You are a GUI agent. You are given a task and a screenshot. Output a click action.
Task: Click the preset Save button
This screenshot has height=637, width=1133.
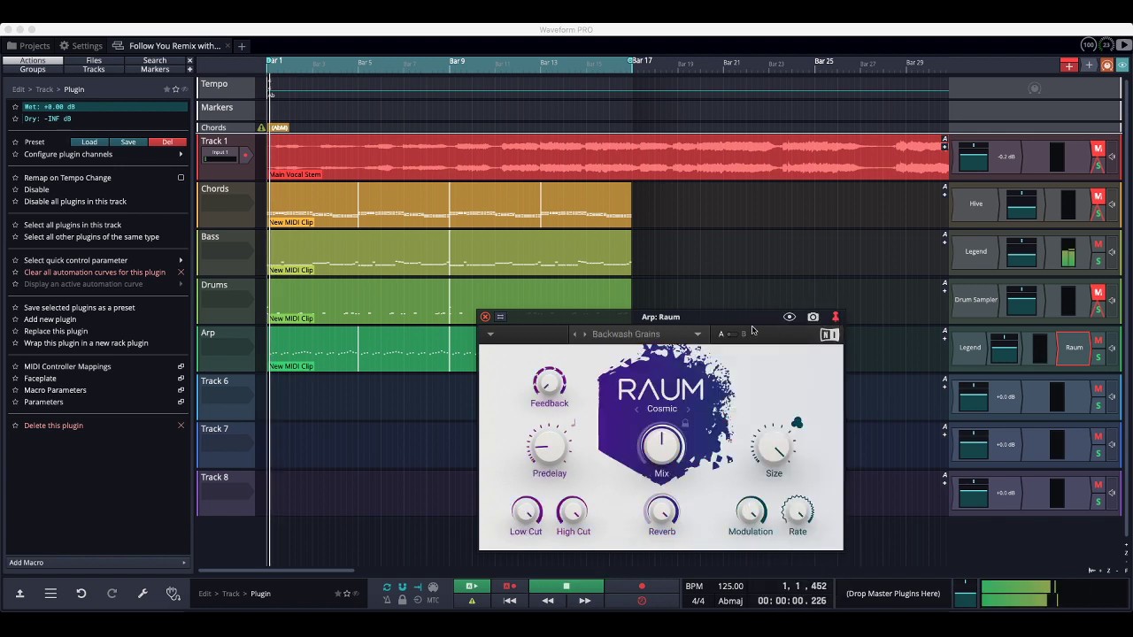coord(128,142)
